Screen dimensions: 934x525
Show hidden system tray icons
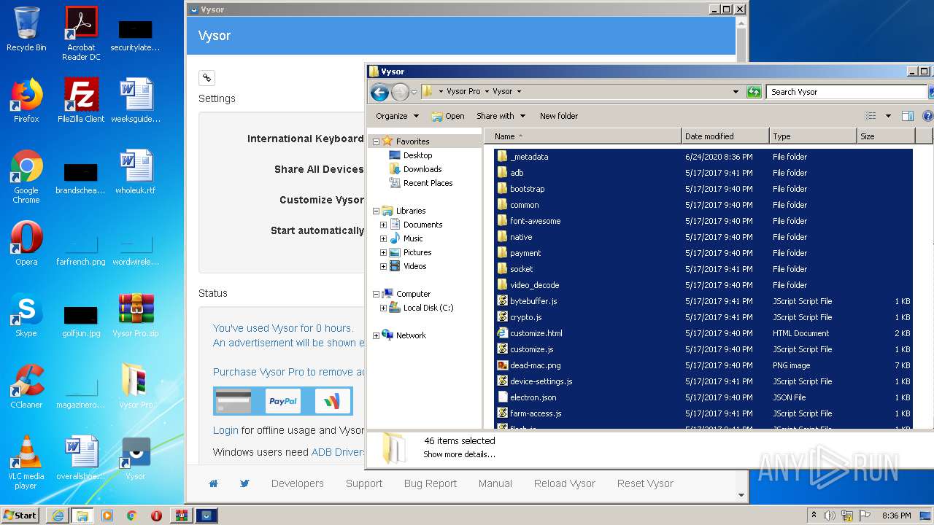tap(814, 516)
